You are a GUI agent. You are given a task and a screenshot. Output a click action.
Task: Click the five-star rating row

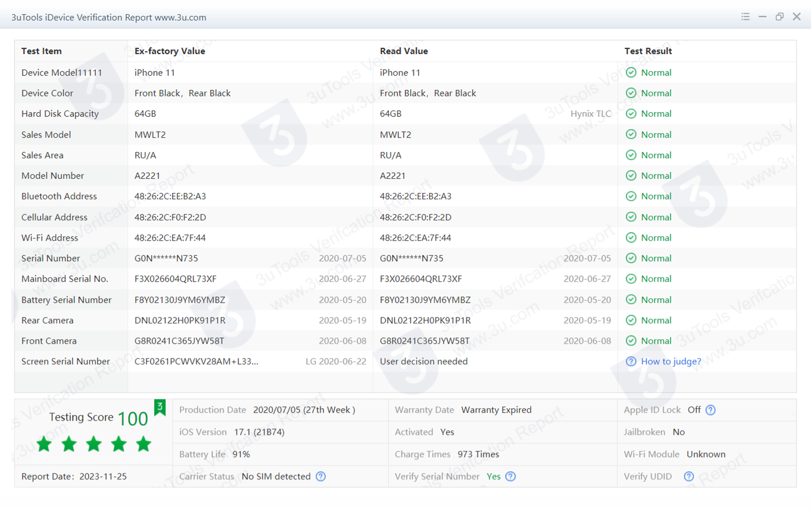(93, 444)
